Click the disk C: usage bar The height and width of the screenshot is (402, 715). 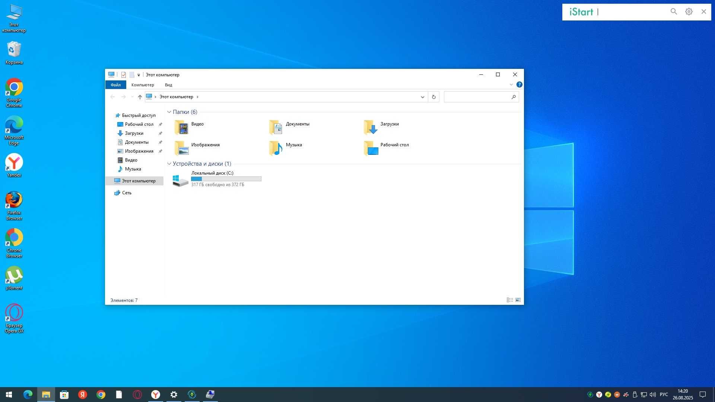[226, 179]
